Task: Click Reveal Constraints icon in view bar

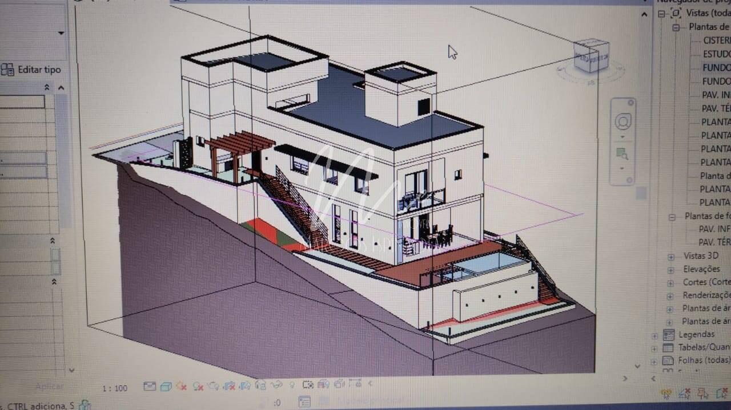Action: coord(355,384)
